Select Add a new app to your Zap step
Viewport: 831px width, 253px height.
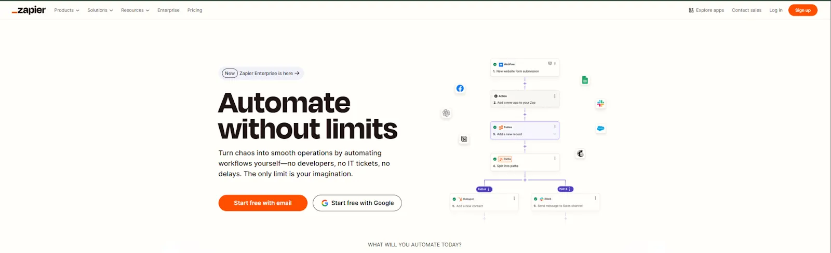tap(525, 99)
